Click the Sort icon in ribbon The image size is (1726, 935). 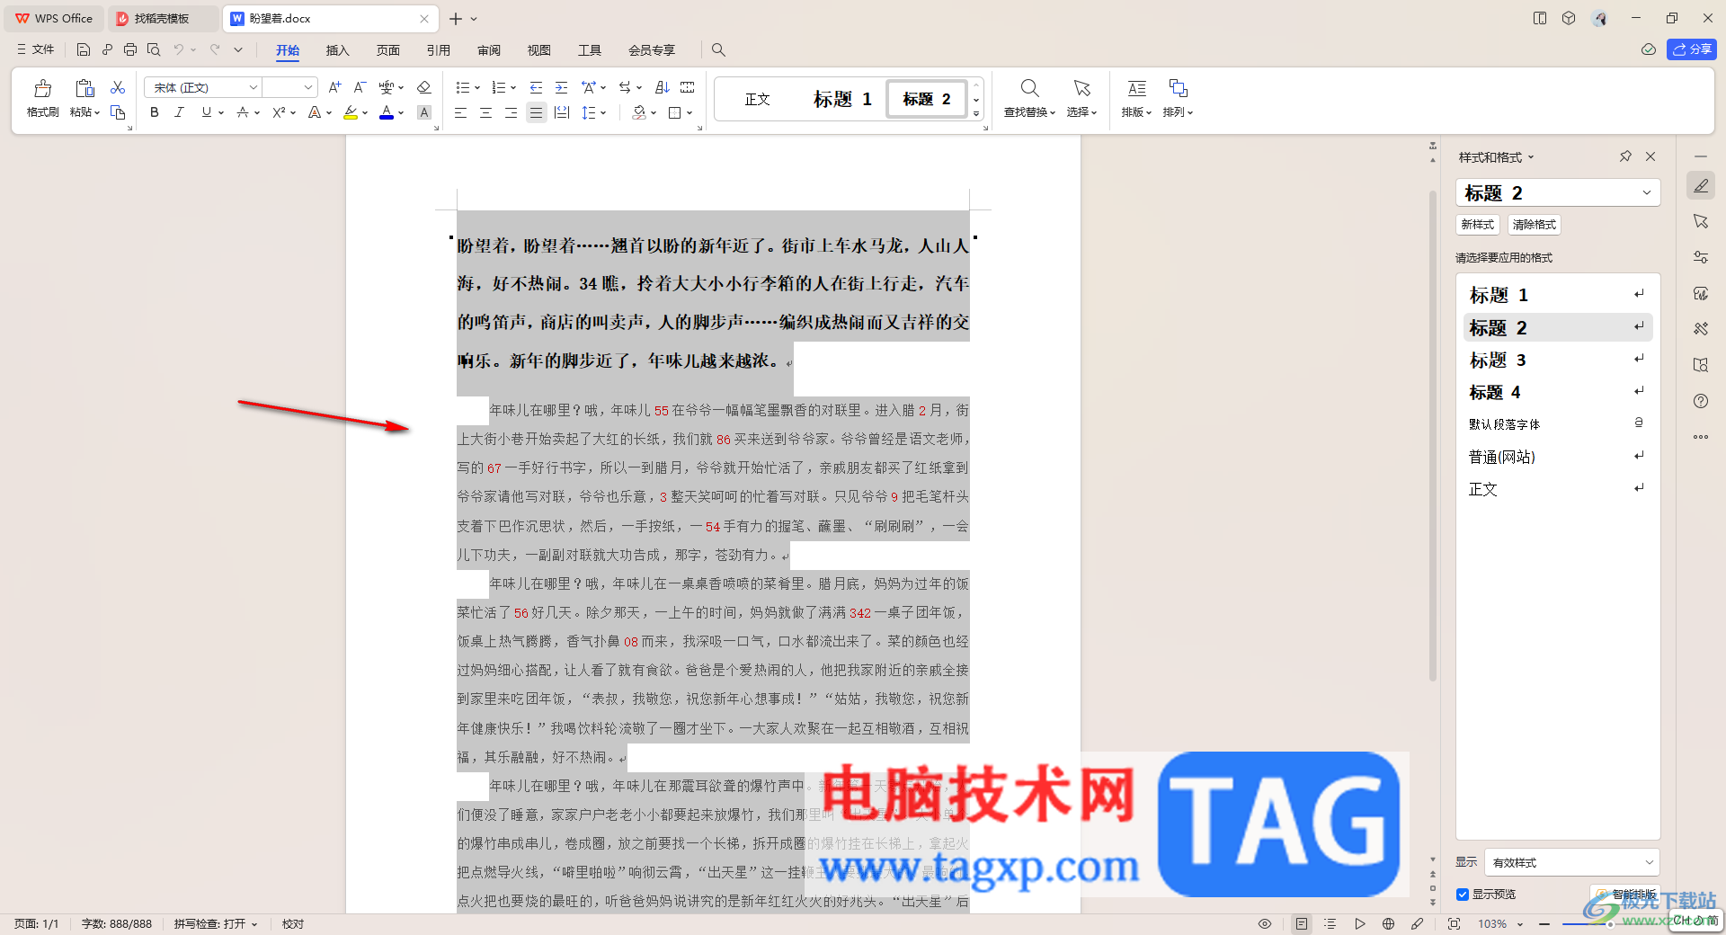click(x=663, y=87)
